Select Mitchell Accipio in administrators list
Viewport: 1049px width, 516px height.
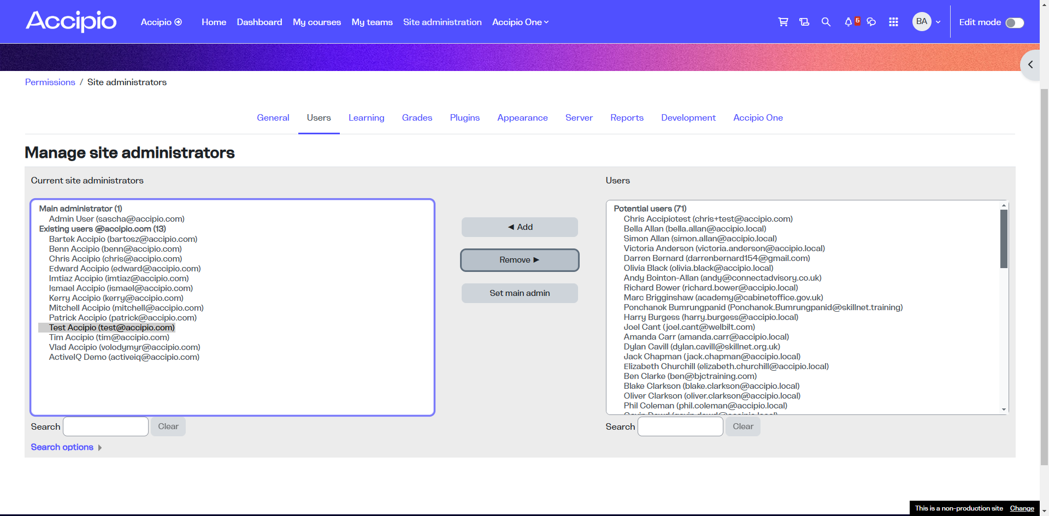point(126,308)
